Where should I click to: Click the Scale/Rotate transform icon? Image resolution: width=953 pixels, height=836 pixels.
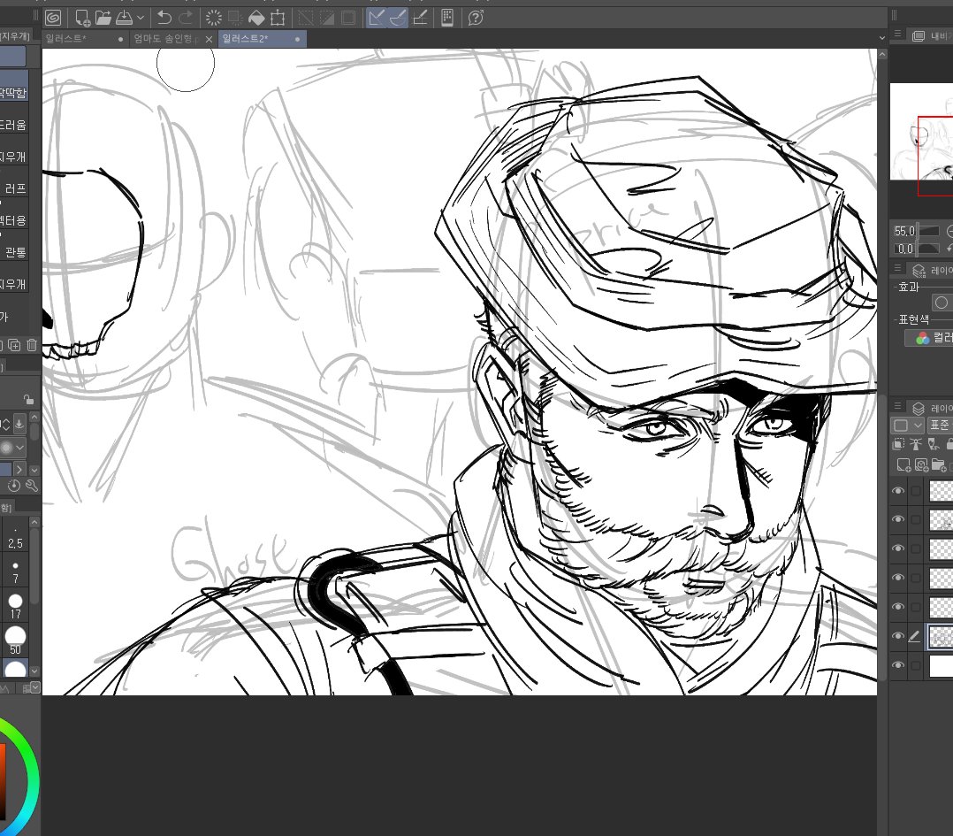(278, 17)
